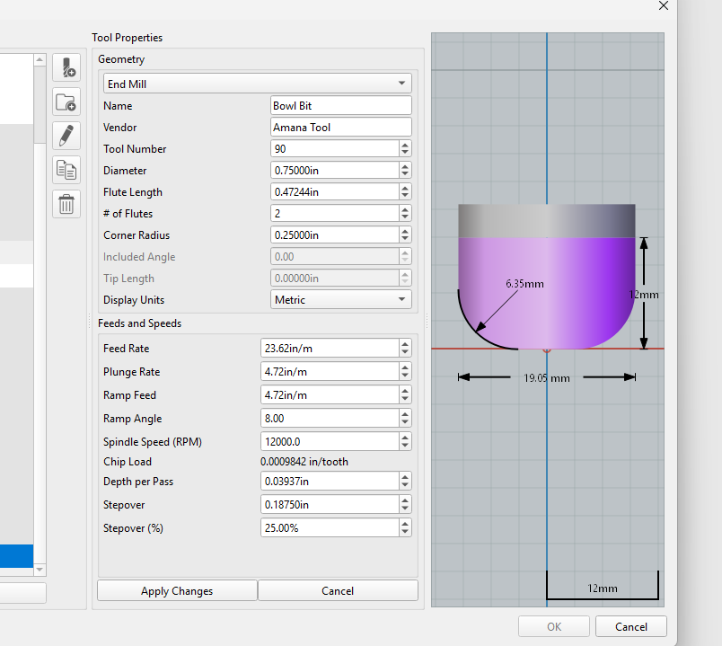Click the Name field containing Bowl Bit
This screenshot has width=722, height=646.
340,105
